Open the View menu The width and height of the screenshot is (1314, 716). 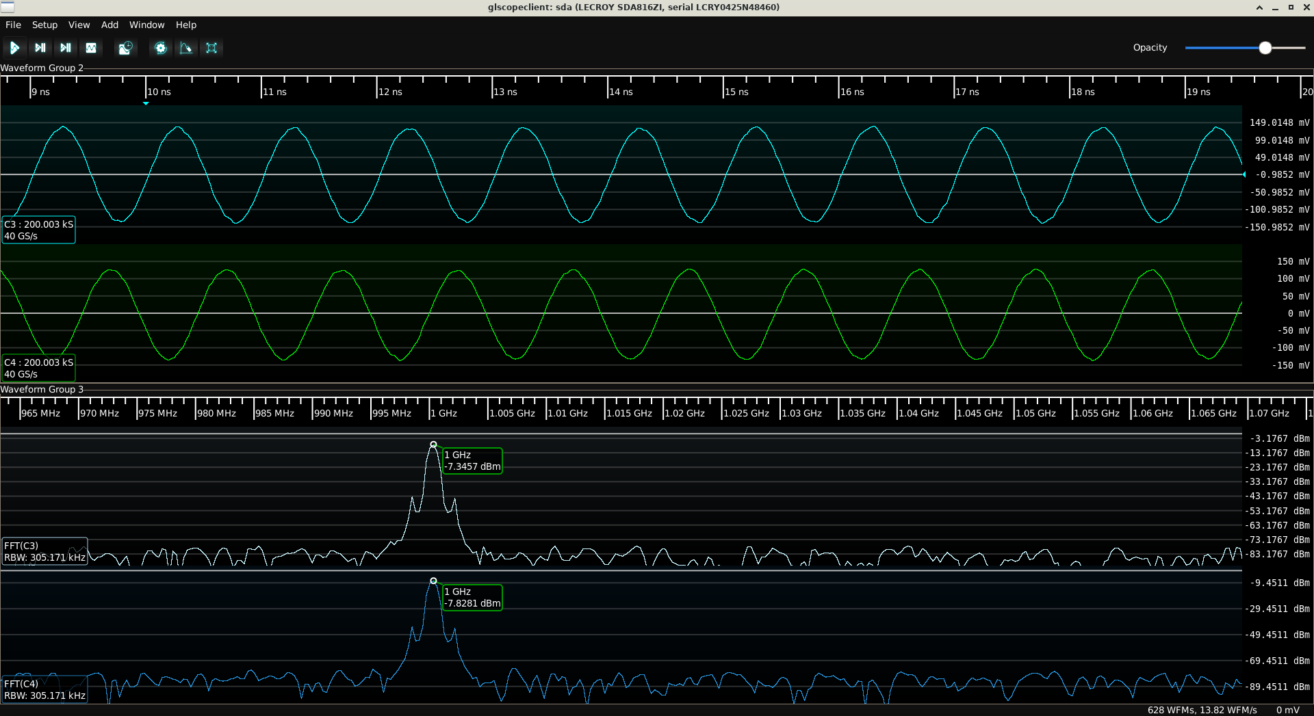click(79, 25)
